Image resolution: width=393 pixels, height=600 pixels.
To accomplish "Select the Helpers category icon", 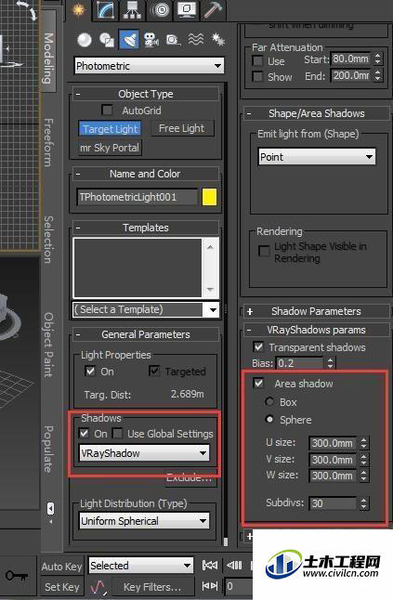I will pos(174,39).
